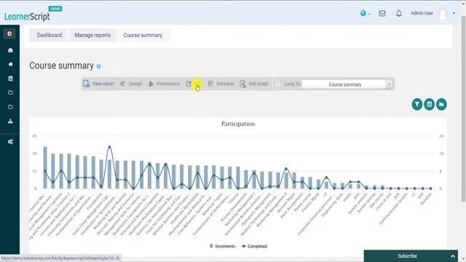Click the magnifier icon before Jump To

(x=278, y=84)
